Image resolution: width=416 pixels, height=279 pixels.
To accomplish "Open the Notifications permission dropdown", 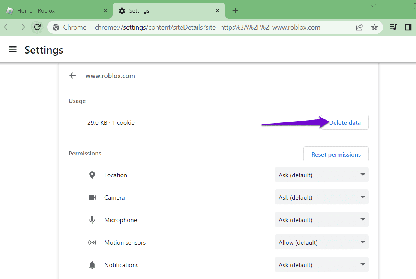I will point(321,264).
